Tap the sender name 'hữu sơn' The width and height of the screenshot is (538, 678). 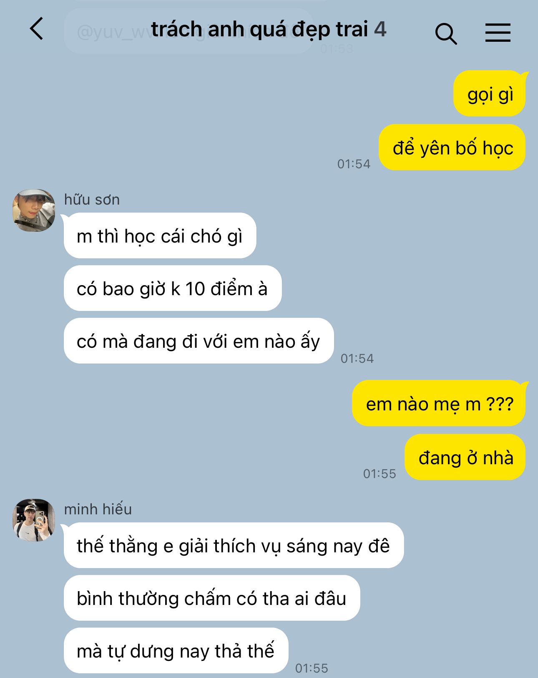(92, 200)
